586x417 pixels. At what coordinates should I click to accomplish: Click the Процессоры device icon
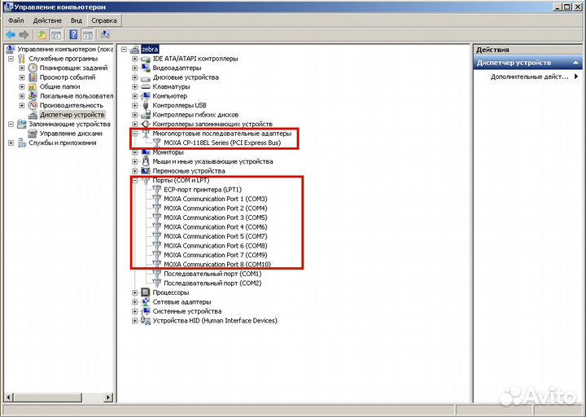[x=146, y=292]
